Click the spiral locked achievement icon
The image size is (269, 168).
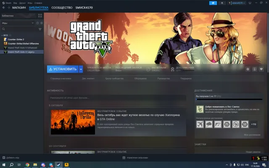coord(236,124)
